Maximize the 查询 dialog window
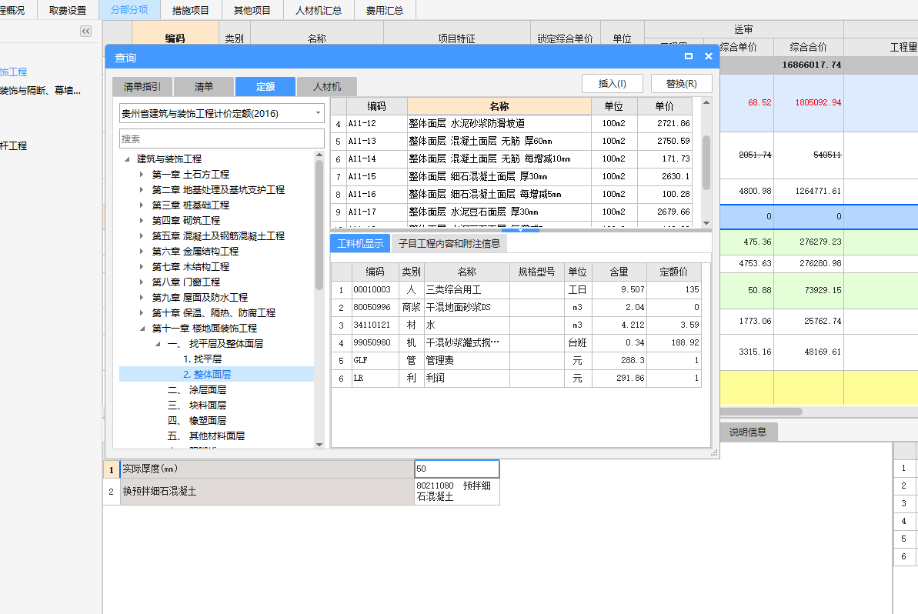 (x=689, y=56)
